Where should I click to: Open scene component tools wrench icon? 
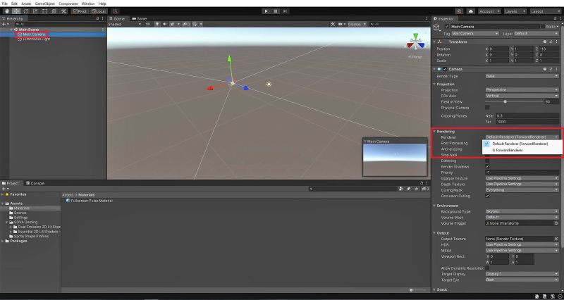click(333, 24)
